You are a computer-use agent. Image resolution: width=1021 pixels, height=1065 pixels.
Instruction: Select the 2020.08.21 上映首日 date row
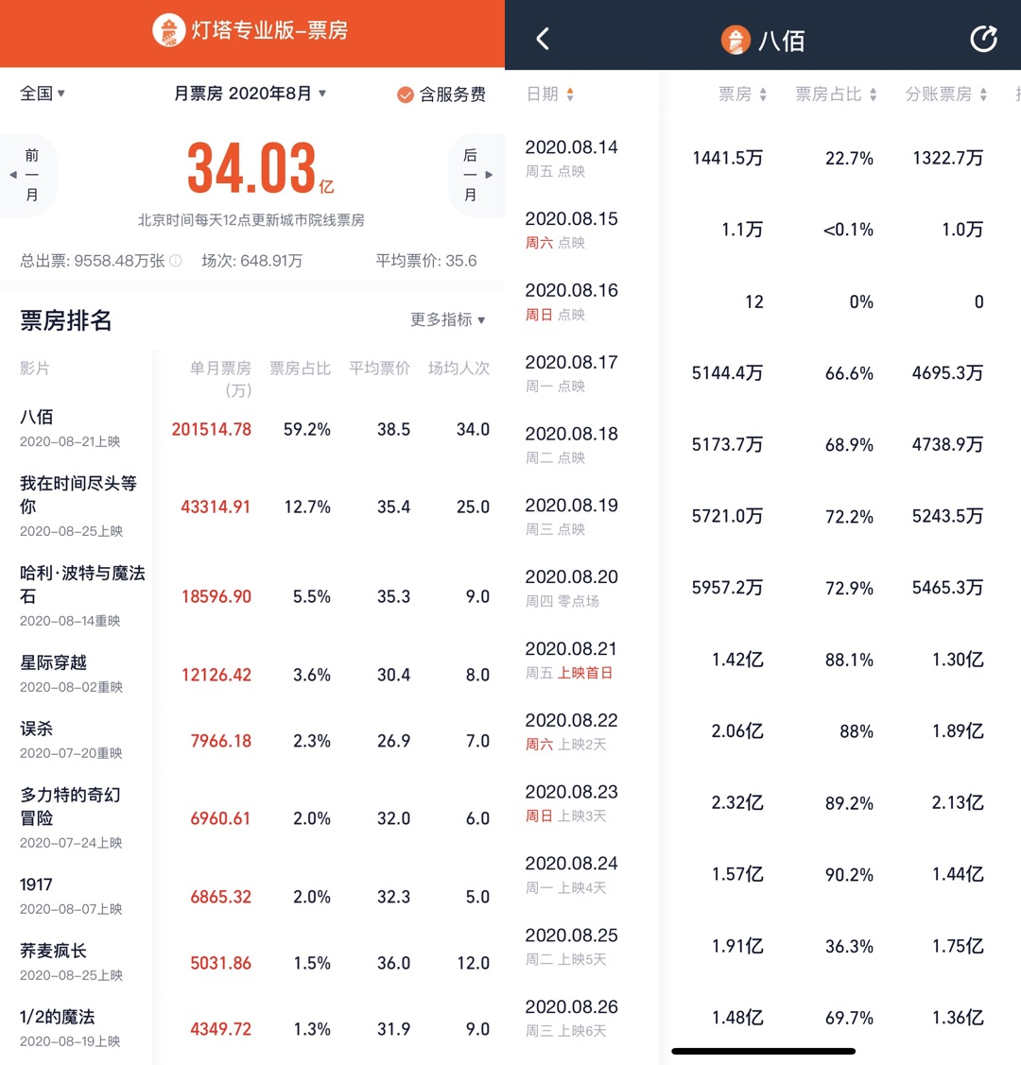(x=763, y=660)
